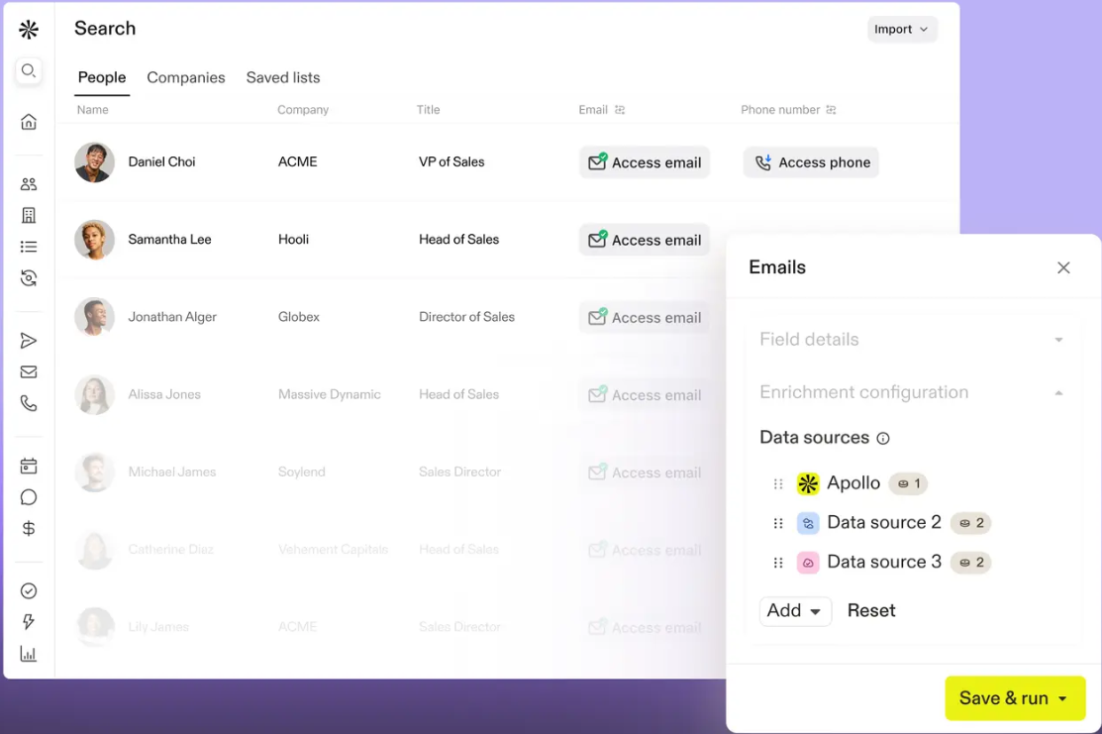Click the Company column header
Image resolution: width=1102 pixels, height=734 pixels.
(x=302, y=110)
